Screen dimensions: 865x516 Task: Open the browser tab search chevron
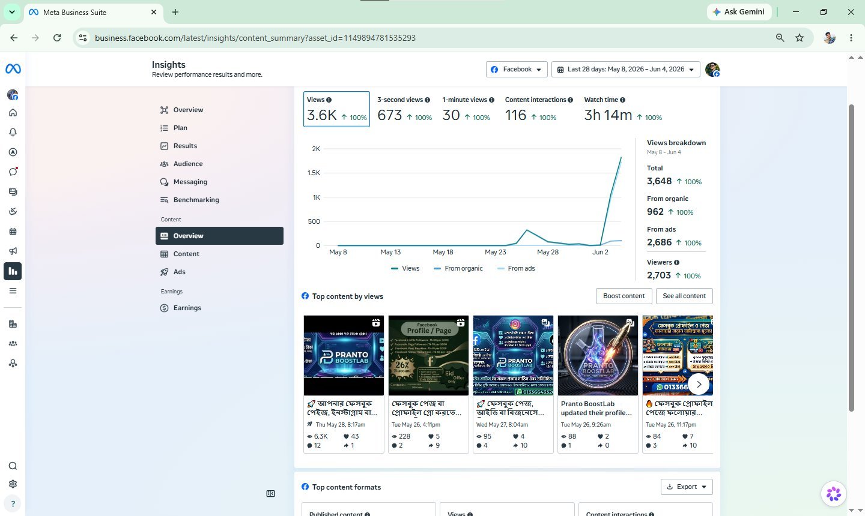coord(11,12)
